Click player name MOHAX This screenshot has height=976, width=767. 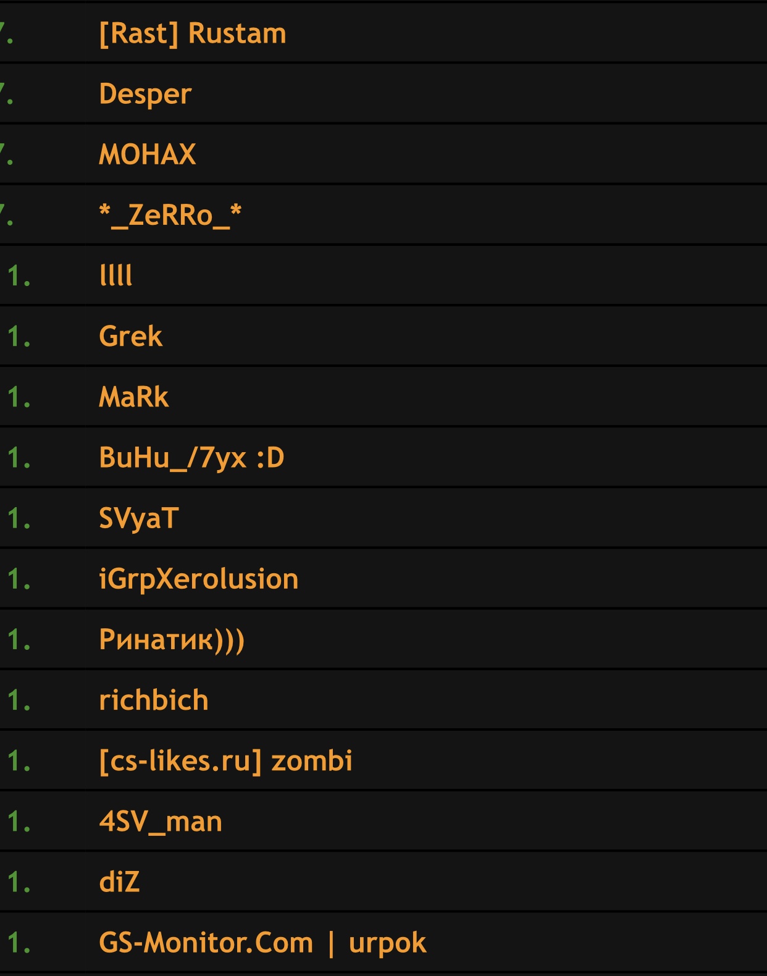(x=147, y=154)
